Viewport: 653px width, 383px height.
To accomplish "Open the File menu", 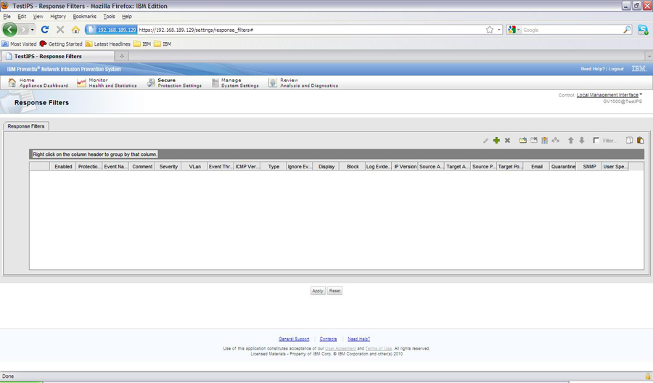I will pos(7,17).
